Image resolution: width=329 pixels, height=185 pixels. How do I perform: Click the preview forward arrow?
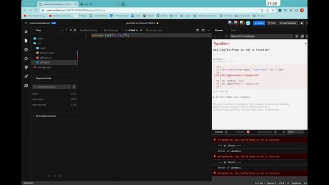[221, 36]
